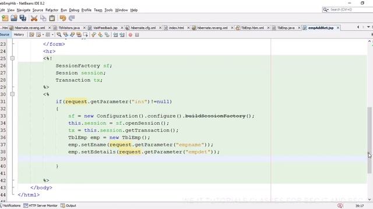
Task: Open the search magnifier dropdown in Quick Search
Action: click(x=326, y=9)
